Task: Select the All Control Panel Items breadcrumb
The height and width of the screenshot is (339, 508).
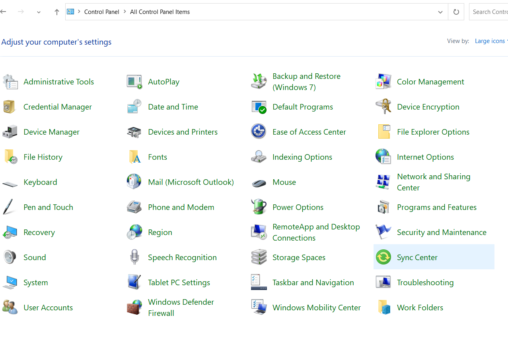Action: pyautogui.click(x=160, y=12)
